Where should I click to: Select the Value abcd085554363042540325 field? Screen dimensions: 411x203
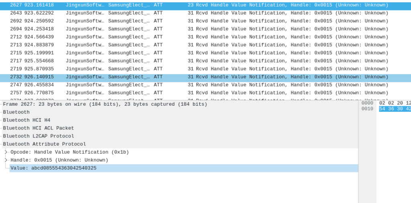(53, 168)
